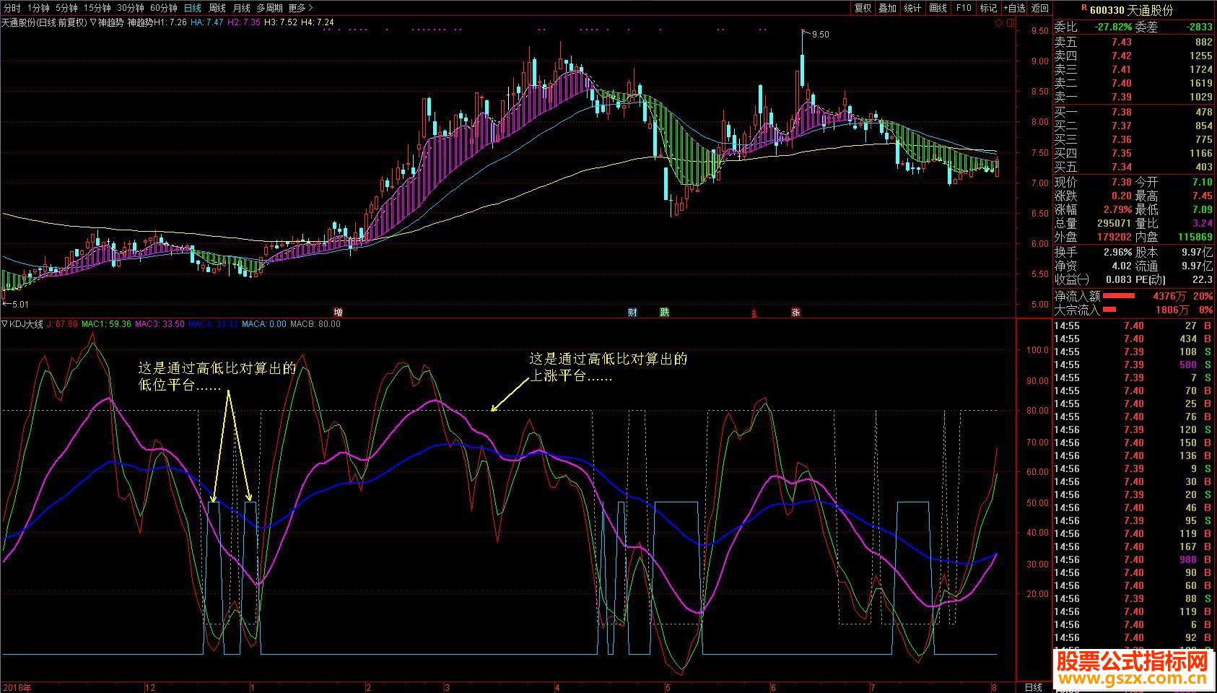Viewport: 1217px width, 693px height.
Task: Click the 返回 back button
Action: tap(1039, 8)
